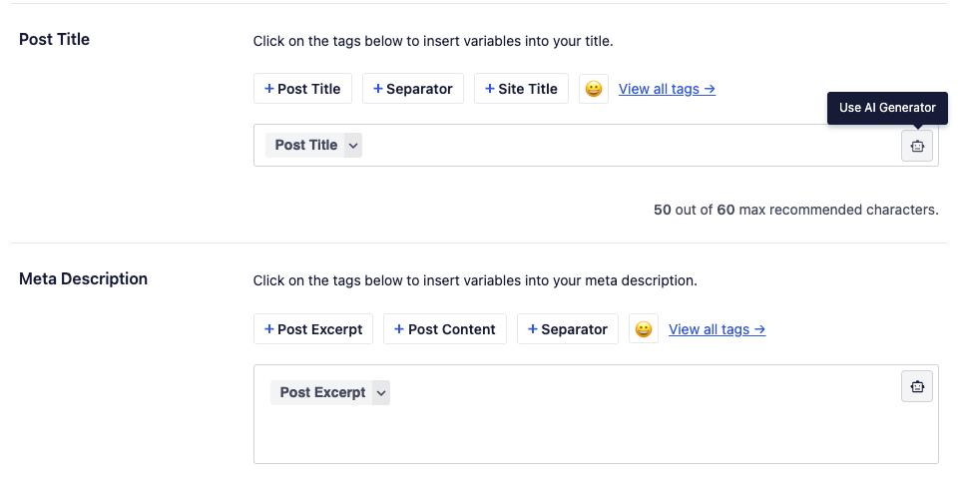The image size is (963, 486).
Task: Select the Post Excerpt chip in description field
Action: pyautogui.click(x=322, y=393)
